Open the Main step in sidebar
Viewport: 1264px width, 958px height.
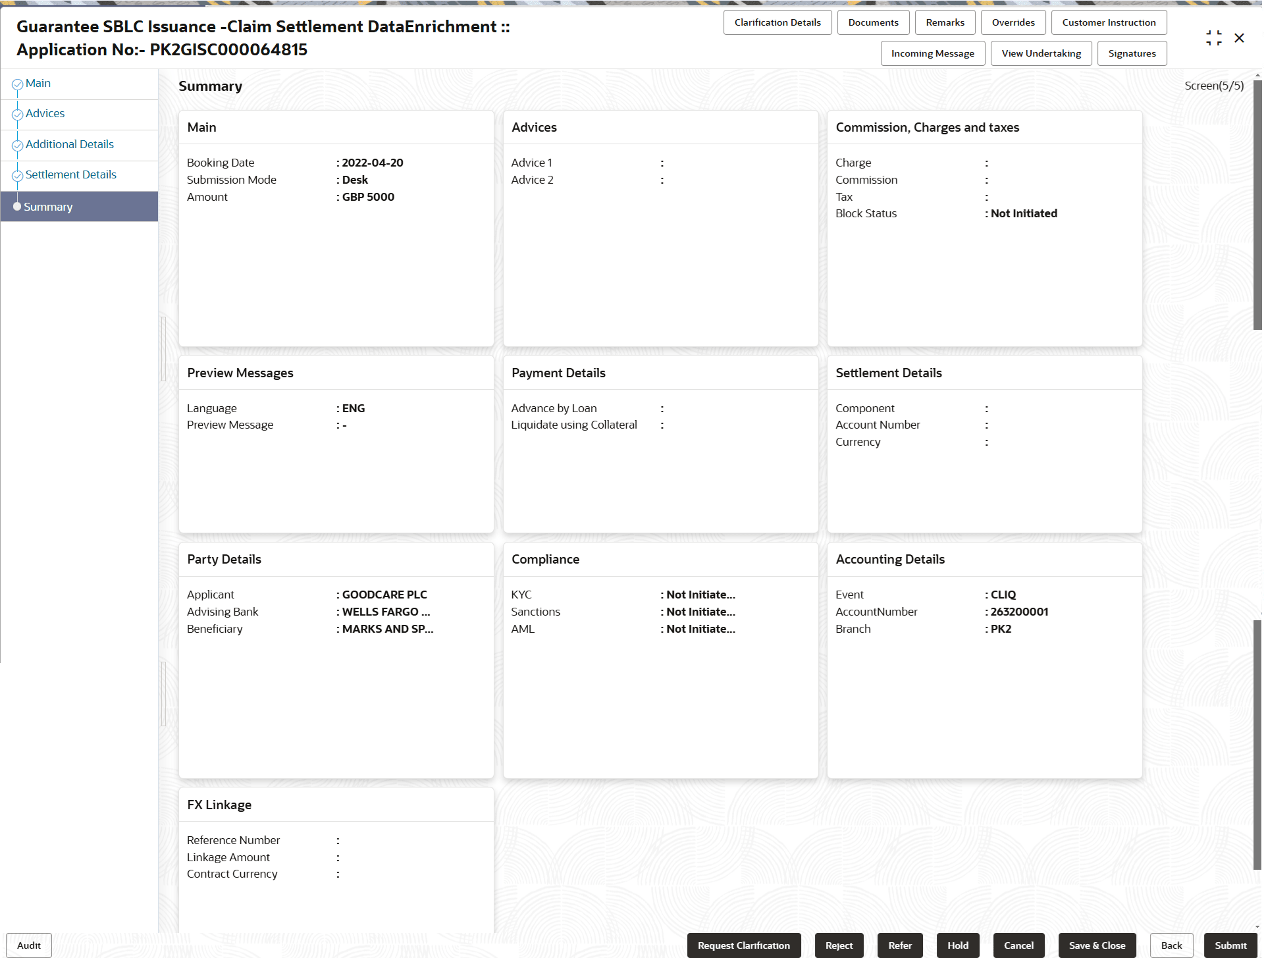click(38, 84)
